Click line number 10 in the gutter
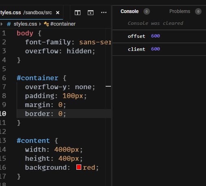The width and height of the screenshot is (206, 186). click(x=3, y=114)
